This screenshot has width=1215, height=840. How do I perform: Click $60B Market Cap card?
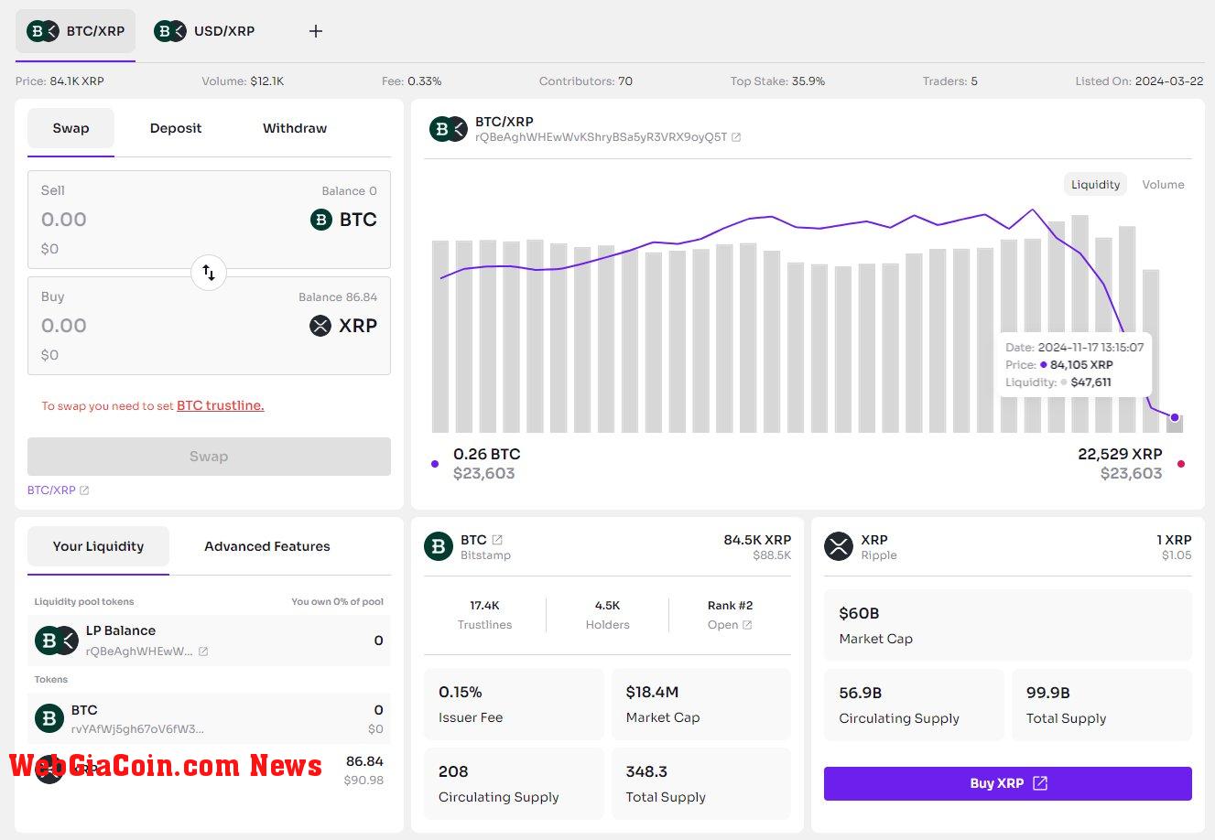click(x=1008, y=625)
